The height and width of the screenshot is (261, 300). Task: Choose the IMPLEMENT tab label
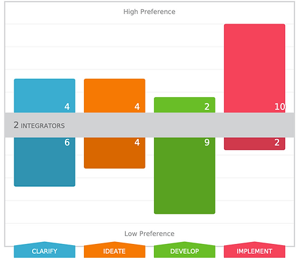[x=254, y=251]
